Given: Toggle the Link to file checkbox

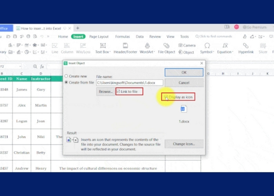Looking at the screenshot, I should coord(118,91).
